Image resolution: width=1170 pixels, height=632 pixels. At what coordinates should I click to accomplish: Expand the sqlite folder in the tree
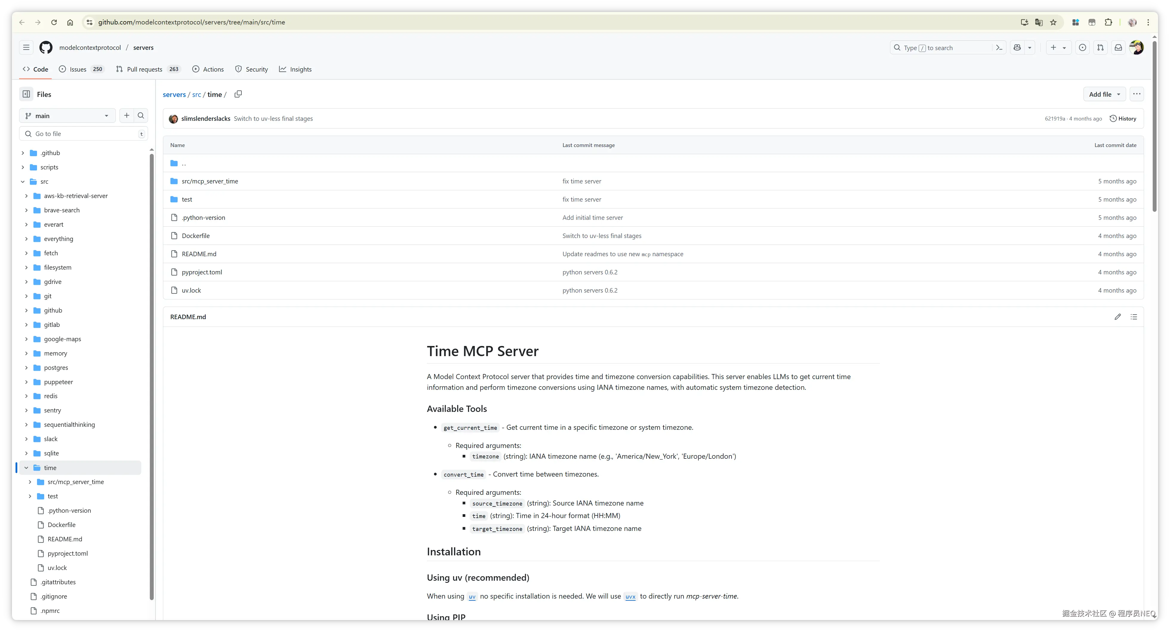26,453
